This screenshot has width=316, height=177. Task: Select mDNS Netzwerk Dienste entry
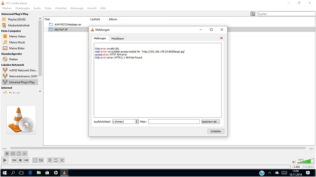coord(19,71)
